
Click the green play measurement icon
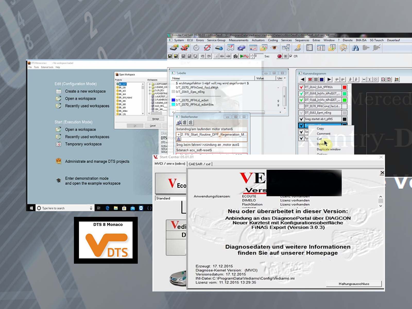[x=244, y=56]
